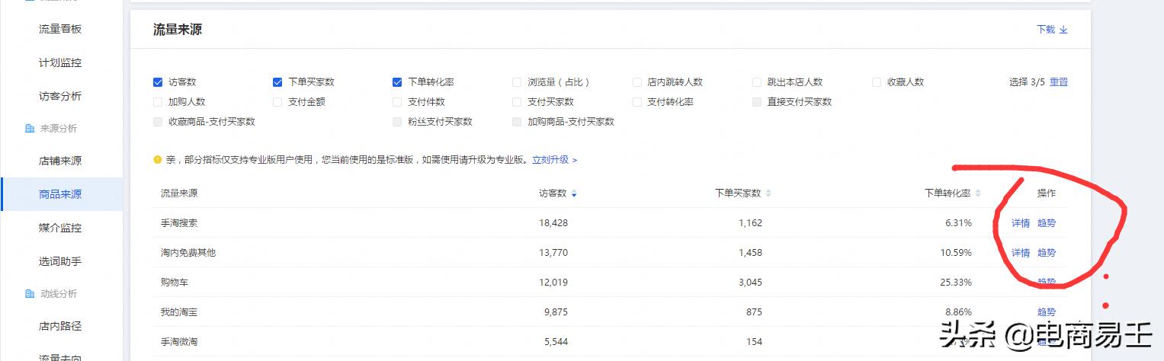Sort table by 下单转化率 header
Screen dimensions: 1164x361
click(948, 193)
